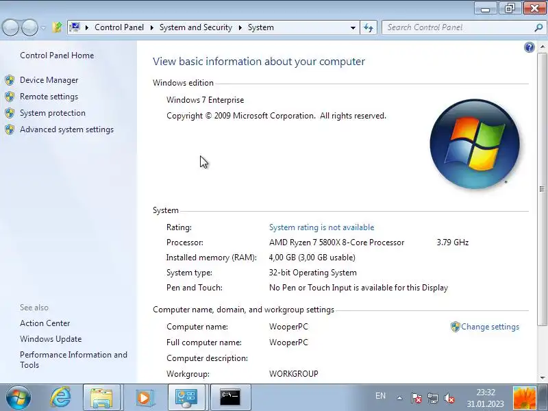Click the shield icon beside Remote settings
This screenshot has width=548, height=411.
point(10,97)
